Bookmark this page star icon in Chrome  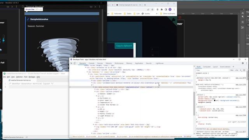pyautogui.click(x=153, y=9)
